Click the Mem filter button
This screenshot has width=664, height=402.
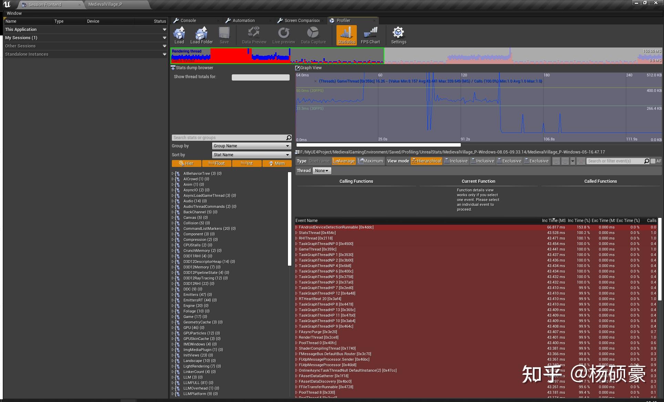coord(277,163)
